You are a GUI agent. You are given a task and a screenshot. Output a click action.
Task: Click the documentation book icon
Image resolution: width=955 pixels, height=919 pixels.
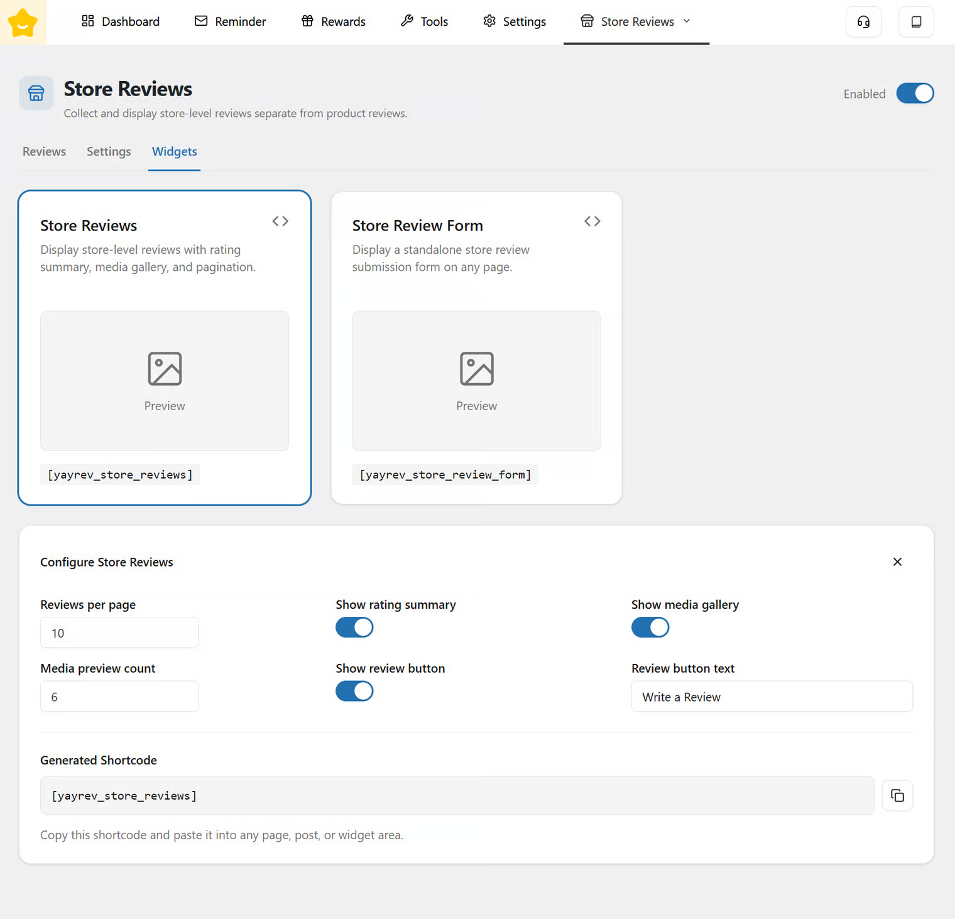[916, 22]
